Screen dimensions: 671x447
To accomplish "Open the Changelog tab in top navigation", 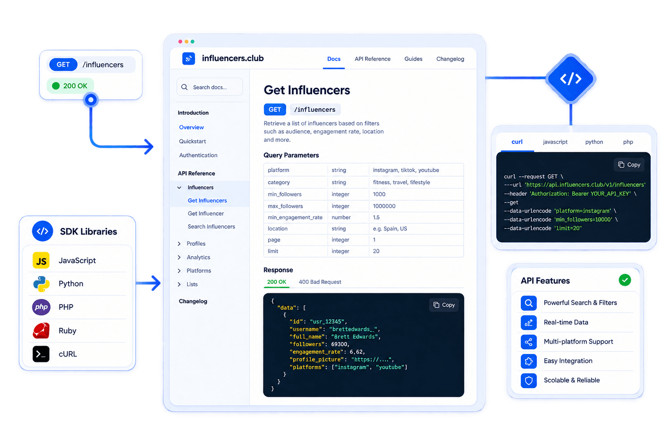I will pyautogui.click(x=450, y=59).
